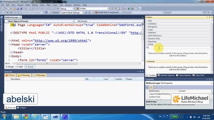Click the New Project toolbar icon
The image size is (214, 120).
pos(4,9)
